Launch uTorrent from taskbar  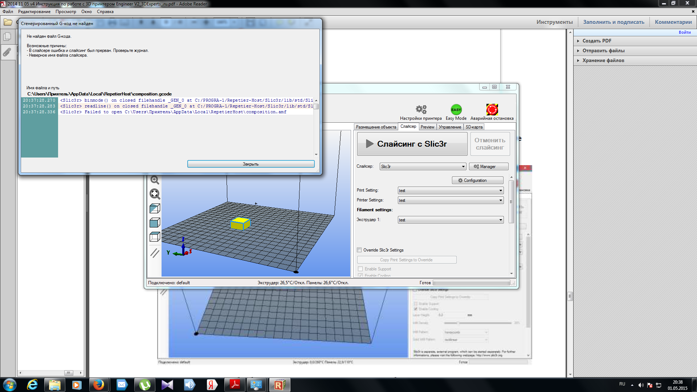[x=145, y=385]
